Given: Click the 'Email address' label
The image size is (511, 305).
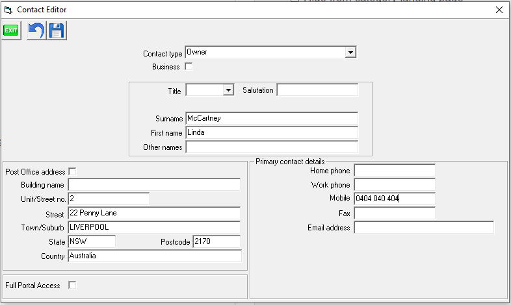Looking at the screenshot, I should point(329,228).
